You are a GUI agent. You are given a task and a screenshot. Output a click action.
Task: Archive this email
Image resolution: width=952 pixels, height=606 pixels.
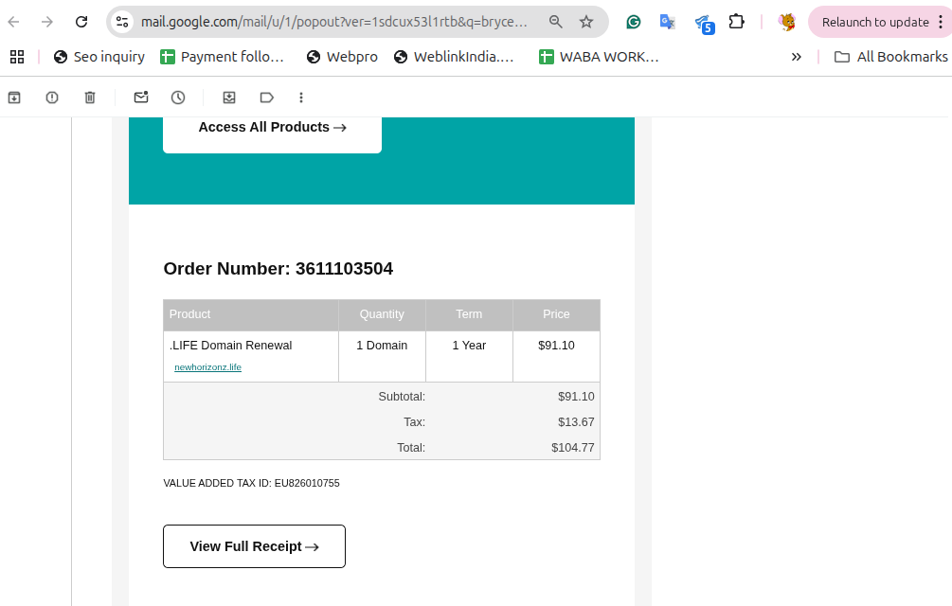pos(14,97)
